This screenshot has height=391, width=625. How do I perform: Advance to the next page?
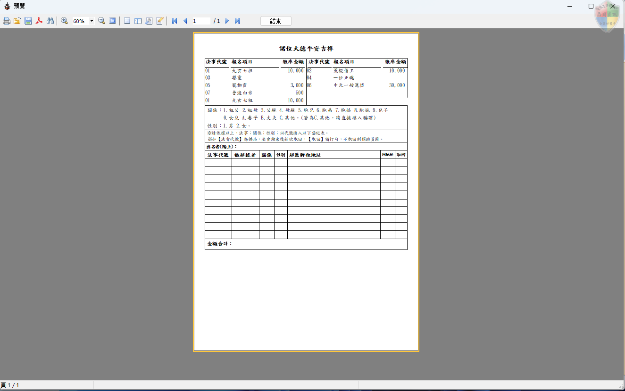227,21
